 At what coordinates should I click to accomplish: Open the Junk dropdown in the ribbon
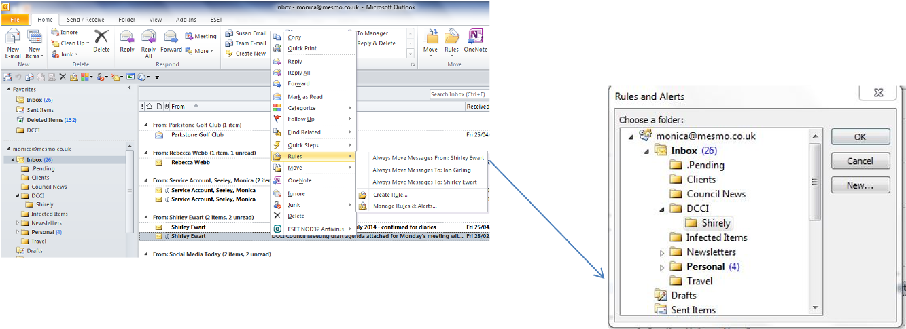(65, 54)
